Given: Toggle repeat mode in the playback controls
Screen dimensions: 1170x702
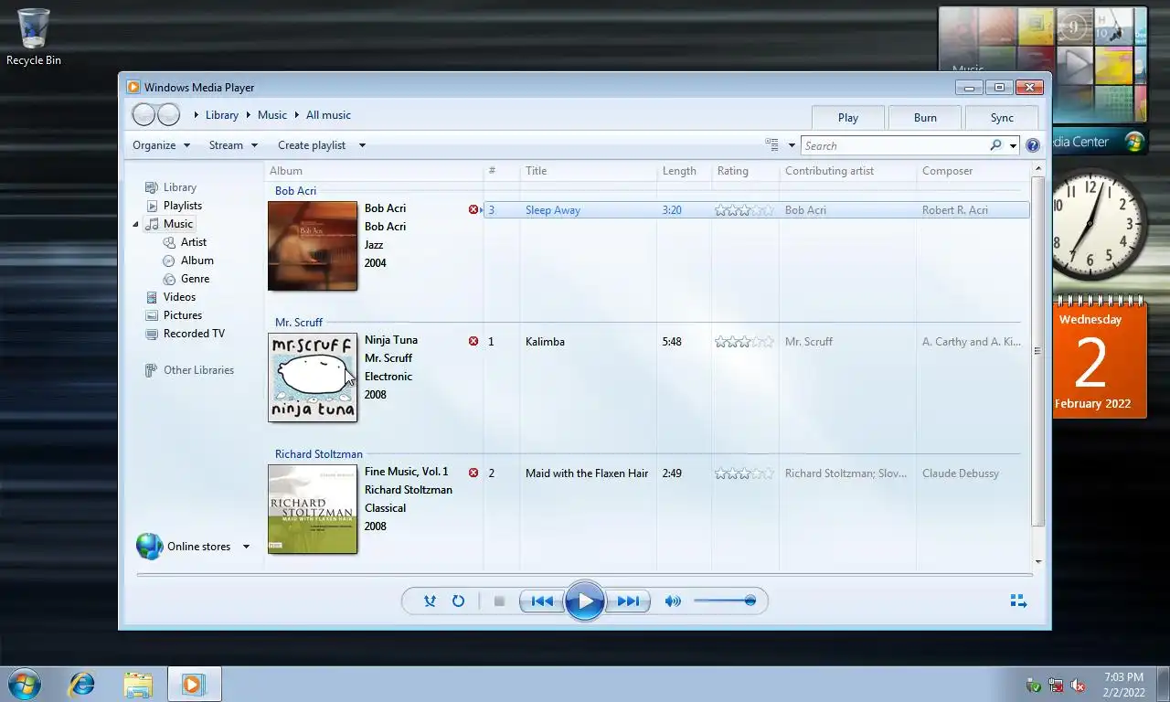Looking at the screenshot, I should [458, 601].
